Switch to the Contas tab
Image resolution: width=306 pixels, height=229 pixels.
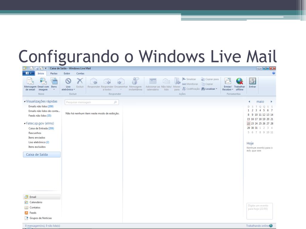pos(80,73)
